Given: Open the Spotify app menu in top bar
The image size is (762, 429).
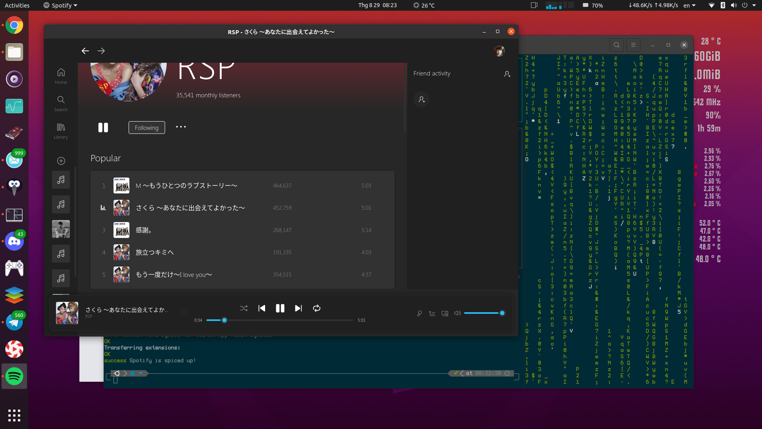Looking at the screenshot, I should (x=60, y=5).
